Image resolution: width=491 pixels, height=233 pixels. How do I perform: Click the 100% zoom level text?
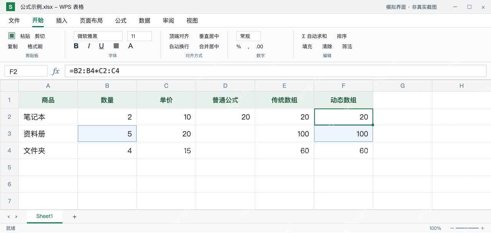435,228
